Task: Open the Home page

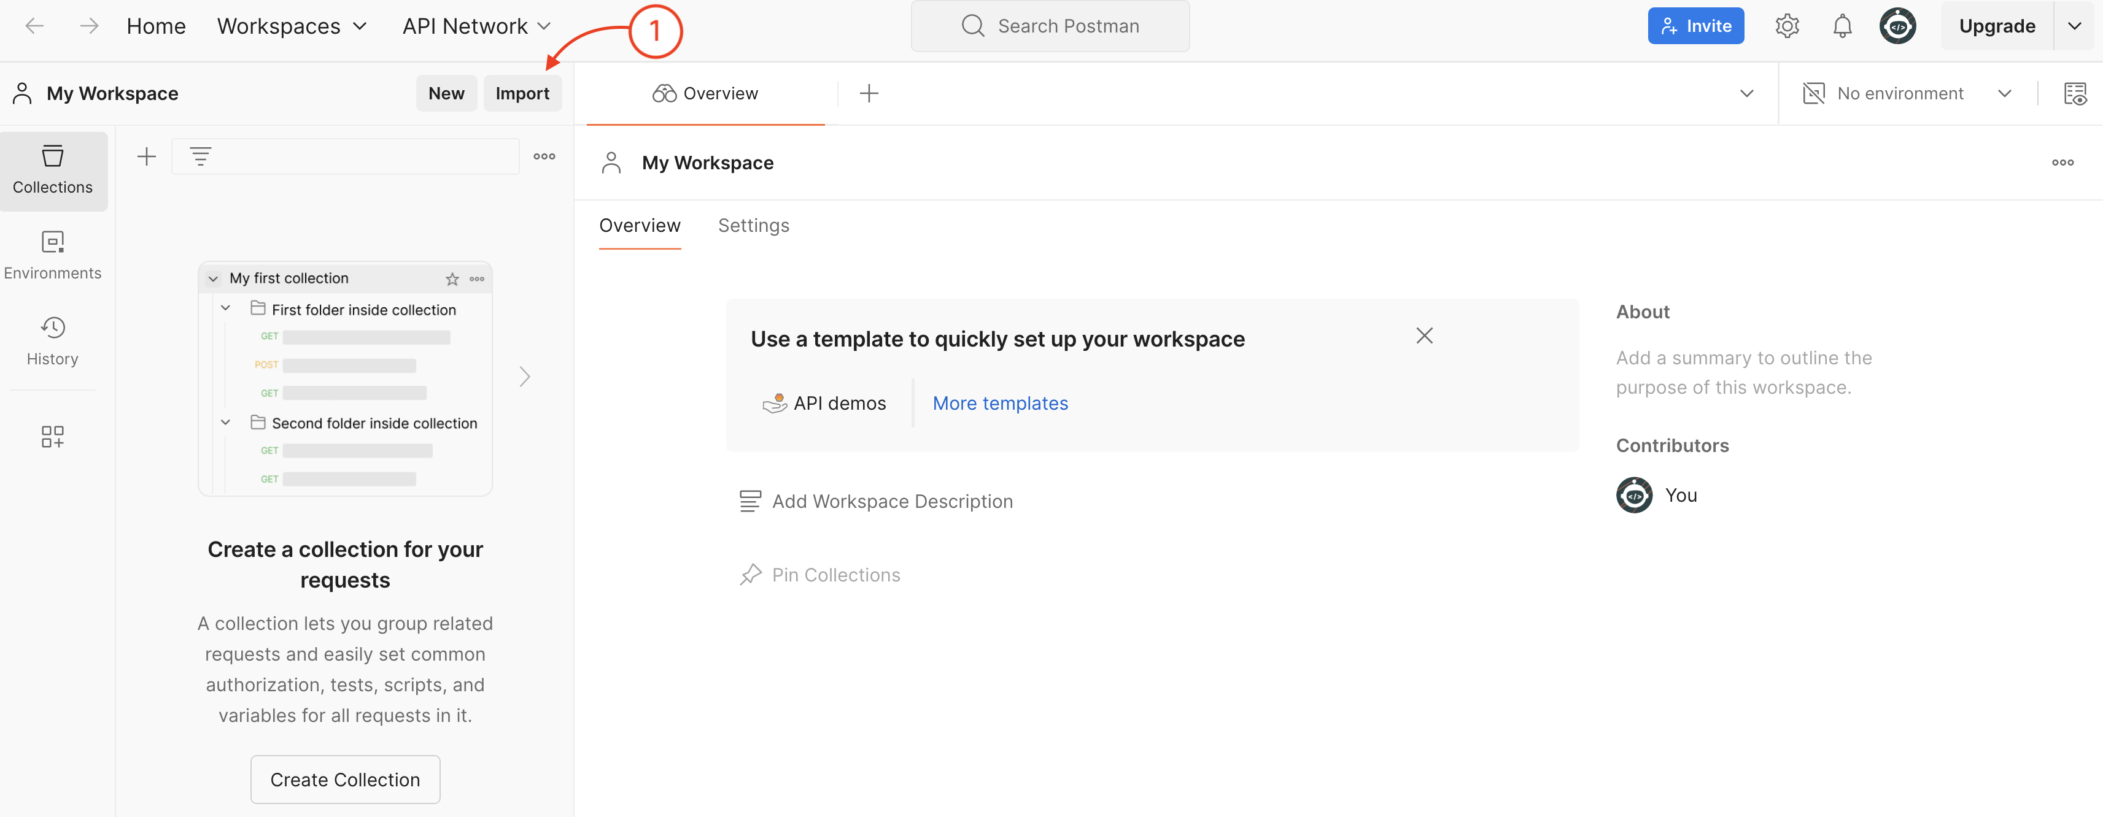Action: point(156,26)
